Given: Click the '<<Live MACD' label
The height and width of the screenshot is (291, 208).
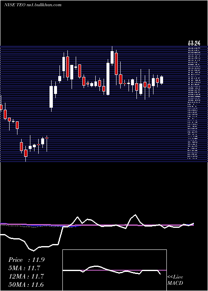Looking at the screenshot, I should click(x=175, y=280).
